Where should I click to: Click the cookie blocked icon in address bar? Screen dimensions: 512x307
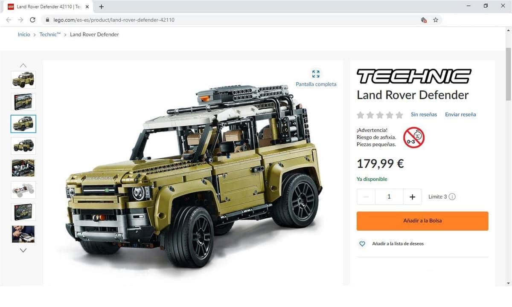coord(424,20)
